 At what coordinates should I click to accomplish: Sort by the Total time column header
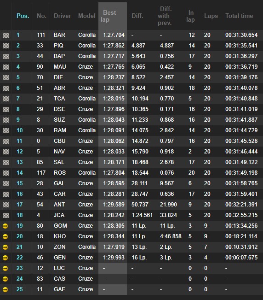239,16
